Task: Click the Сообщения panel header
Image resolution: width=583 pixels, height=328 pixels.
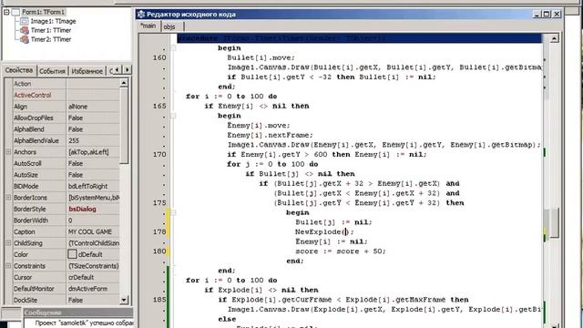Action: (x=78, y=313)
